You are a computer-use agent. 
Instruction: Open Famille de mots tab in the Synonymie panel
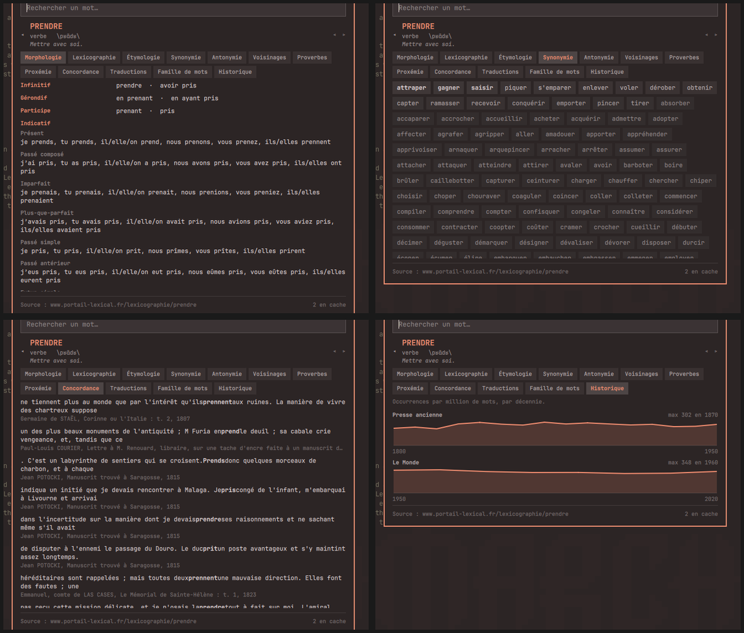click(555, 72)
